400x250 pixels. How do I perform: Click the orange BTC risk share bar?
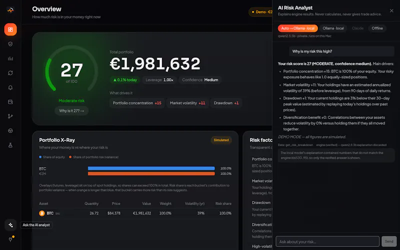(151, 173)
